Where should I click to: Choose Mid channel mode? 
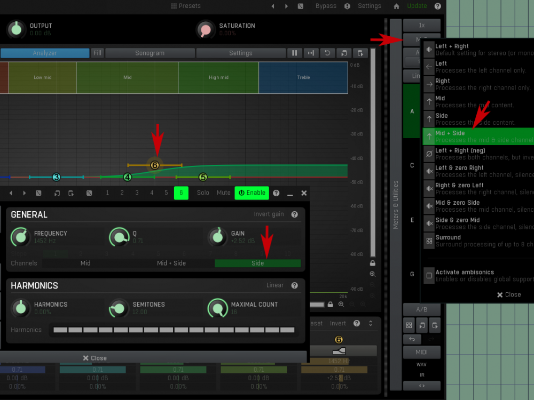coord(478,101)
